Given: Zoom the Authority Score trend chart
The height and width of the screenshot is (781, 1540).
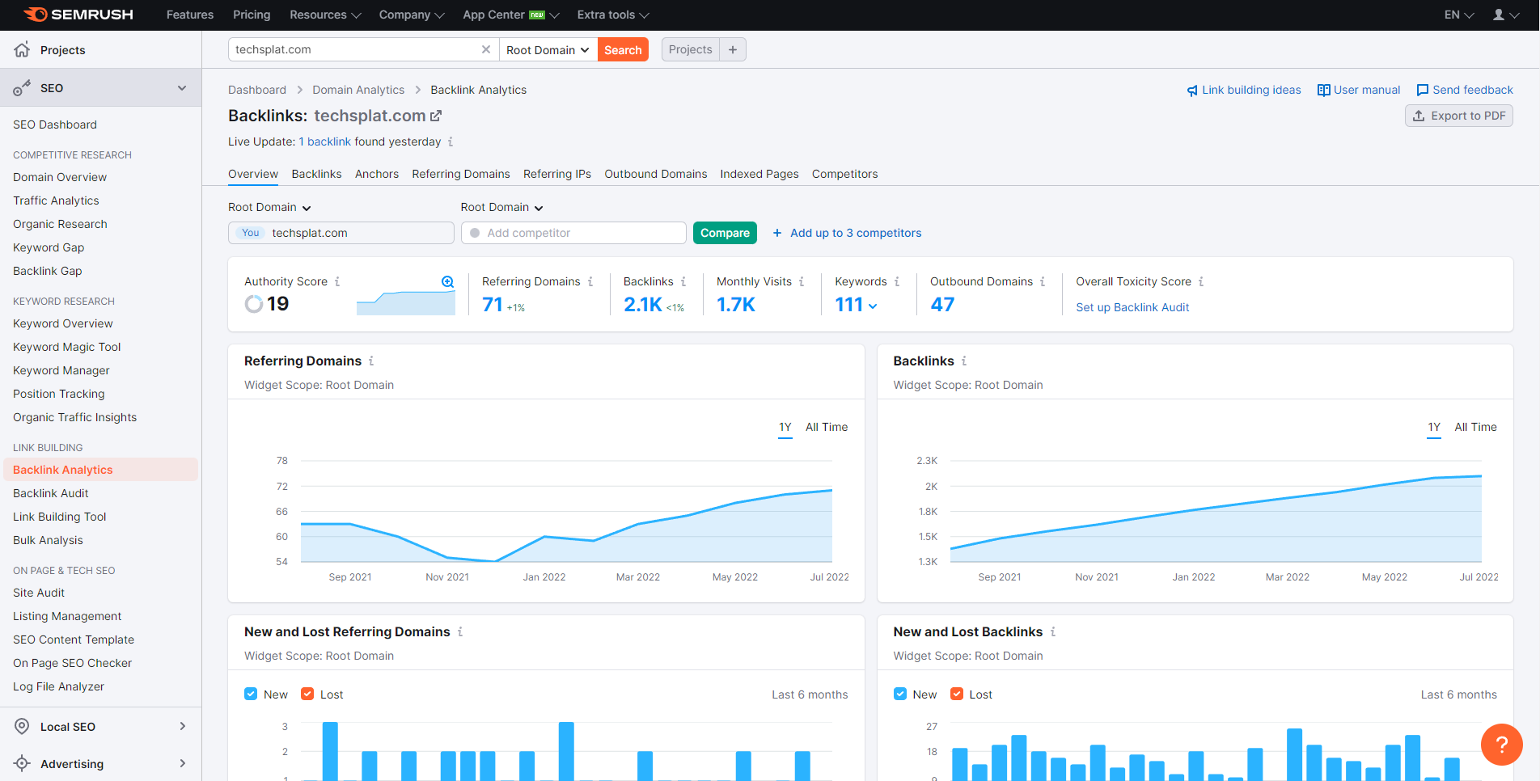Looking at the screenshot, I should pos(447,281).
